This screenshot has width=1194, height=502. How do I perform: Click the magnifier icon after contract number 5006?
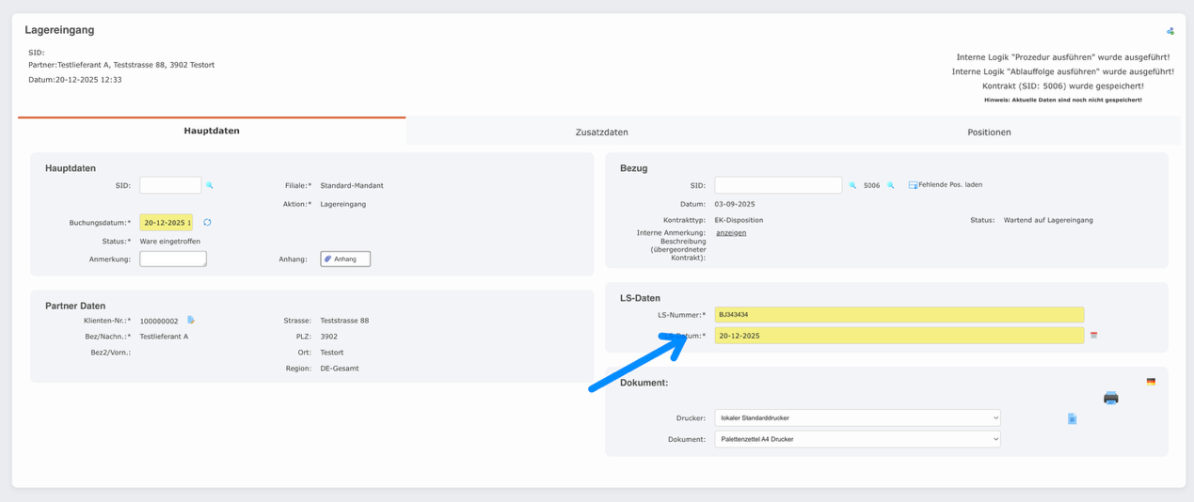pos(891,186)
